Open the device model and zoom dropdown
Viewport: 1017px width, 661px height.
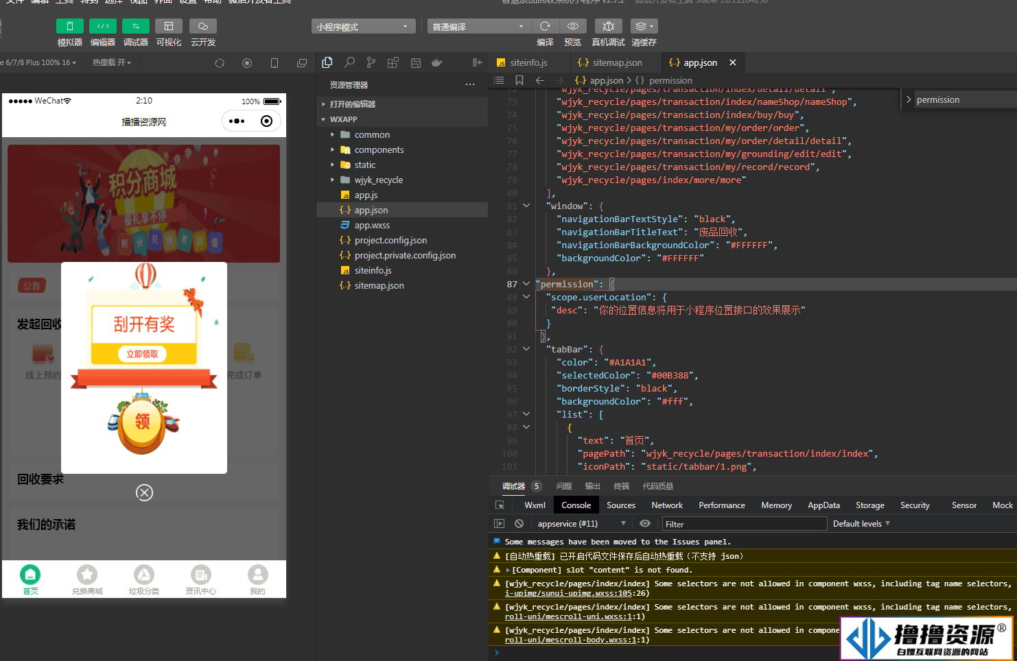click(x=38, y=62)
